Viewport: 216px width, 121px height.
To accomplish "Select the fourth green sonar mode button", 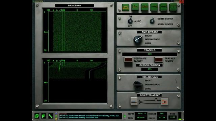I will pyautogui.click(x=154, y=7).
